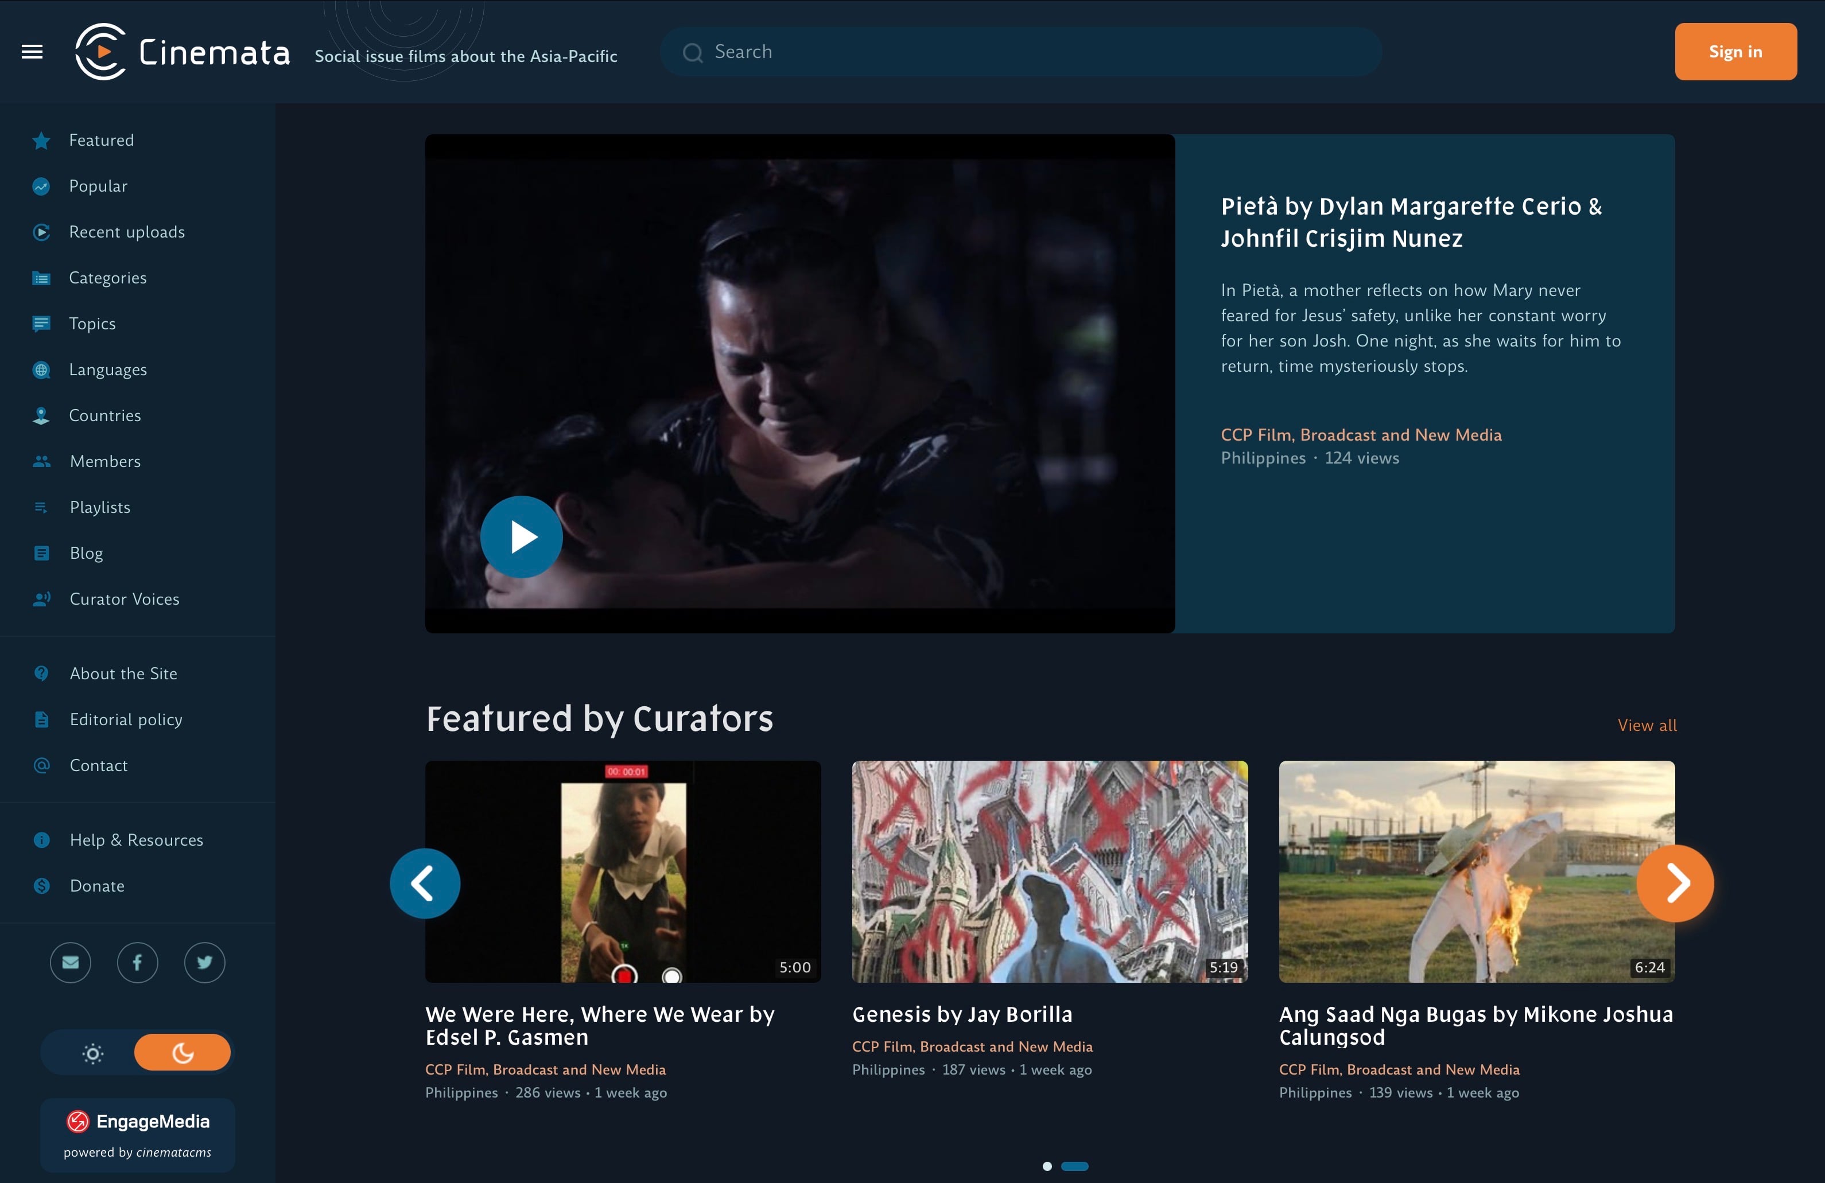Enable dark mode with the moon toggle
The width and height of the screenshot is (1825, 1183).
(182, 1053)
